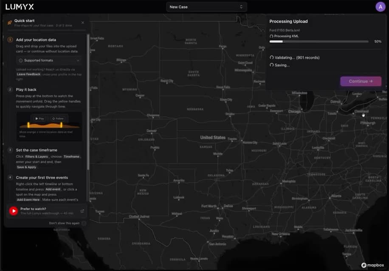Screen dimensions: 389x271
Task: Click the Saving spinner icon
Action: 272,65
